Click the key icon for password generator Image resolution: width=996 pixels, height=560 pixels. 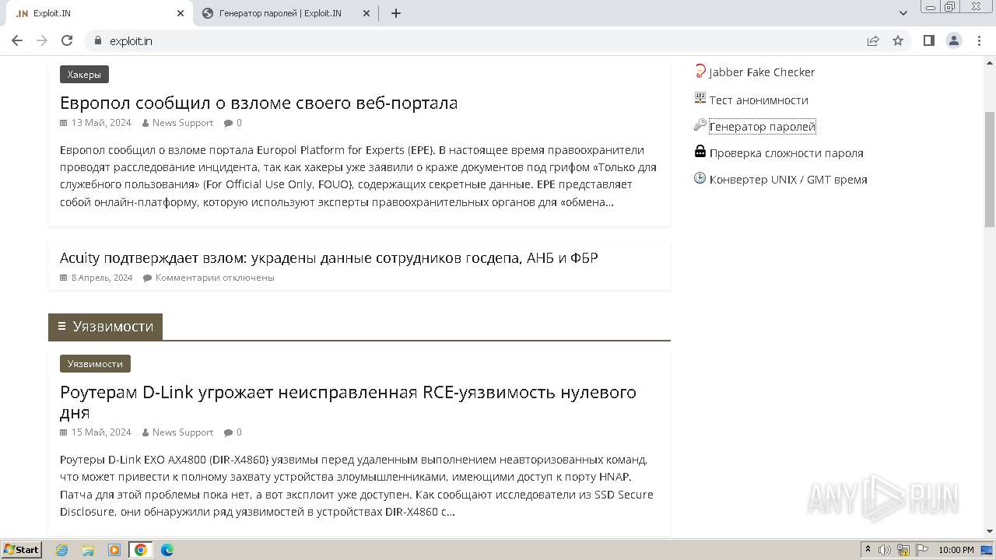pyautogui.click(x=700, y=125)
